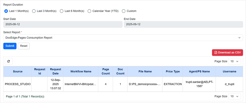Select the PROCESS_STUDIO source cell

tap(18, 84)
